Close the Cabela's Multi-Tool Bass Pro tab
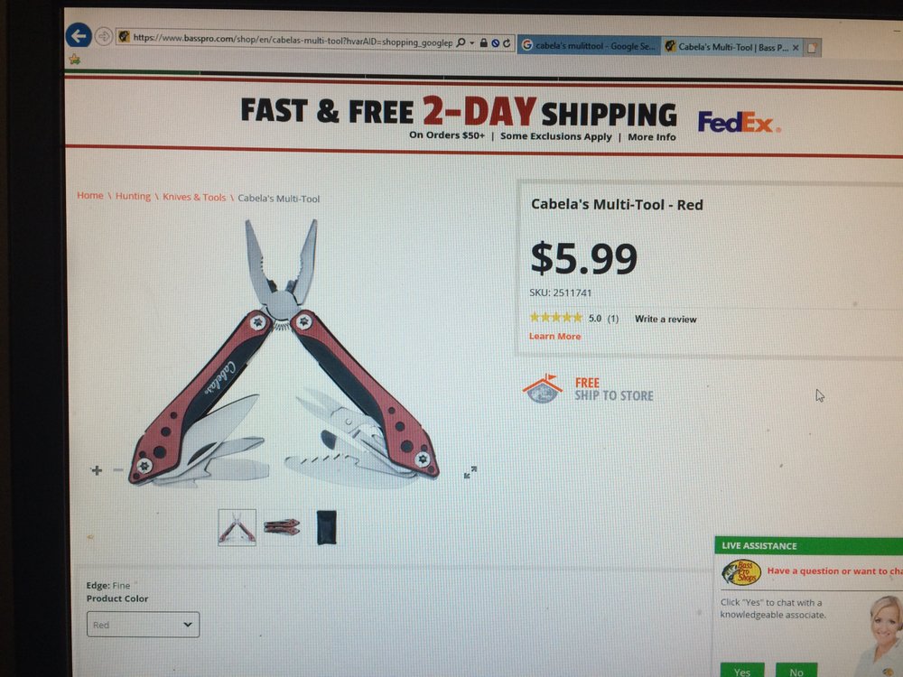903x677 pixels. point(796,48)
